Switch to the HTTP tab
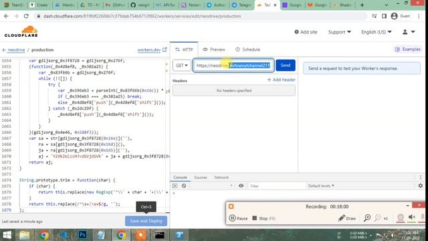The image size is (428, 241). pos(184,50)
